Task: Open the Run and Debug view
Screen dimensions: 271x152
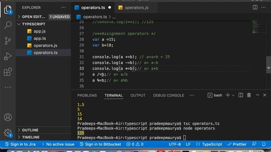Action: tap(8, 56)
